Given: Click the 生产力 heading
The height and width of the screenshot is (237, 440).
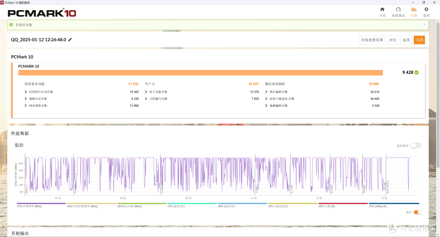Looking at the screenshot, I should (150, 84).
